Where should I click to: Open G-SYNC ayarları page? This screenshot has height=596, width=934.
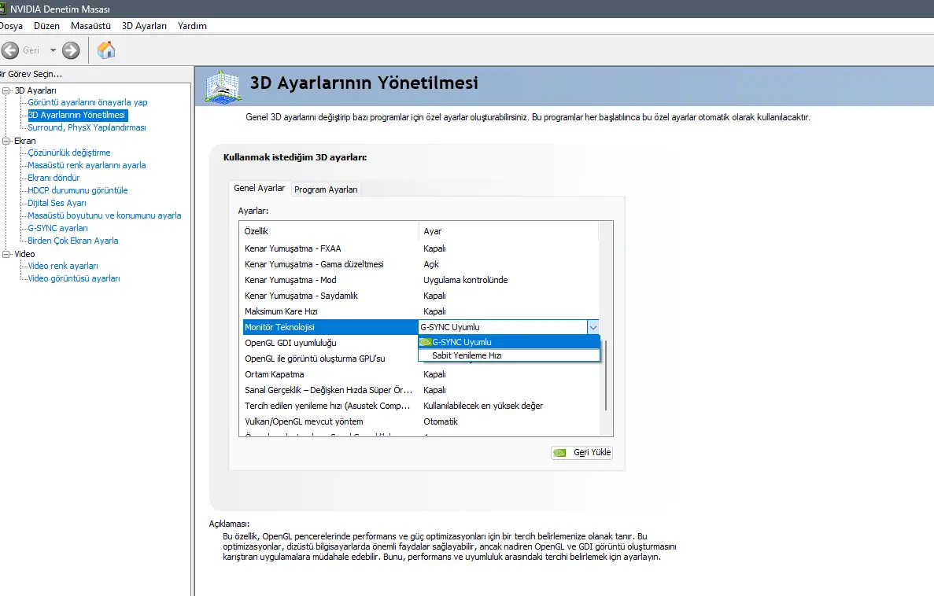coord(57,228)
